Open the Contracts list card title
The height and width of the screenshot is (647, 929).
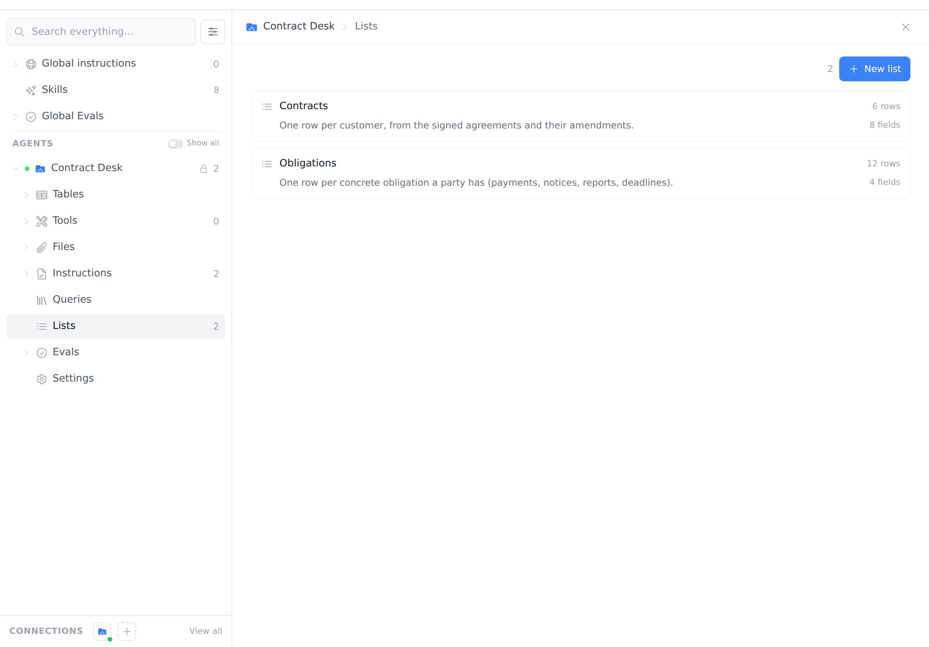point(303,106)
